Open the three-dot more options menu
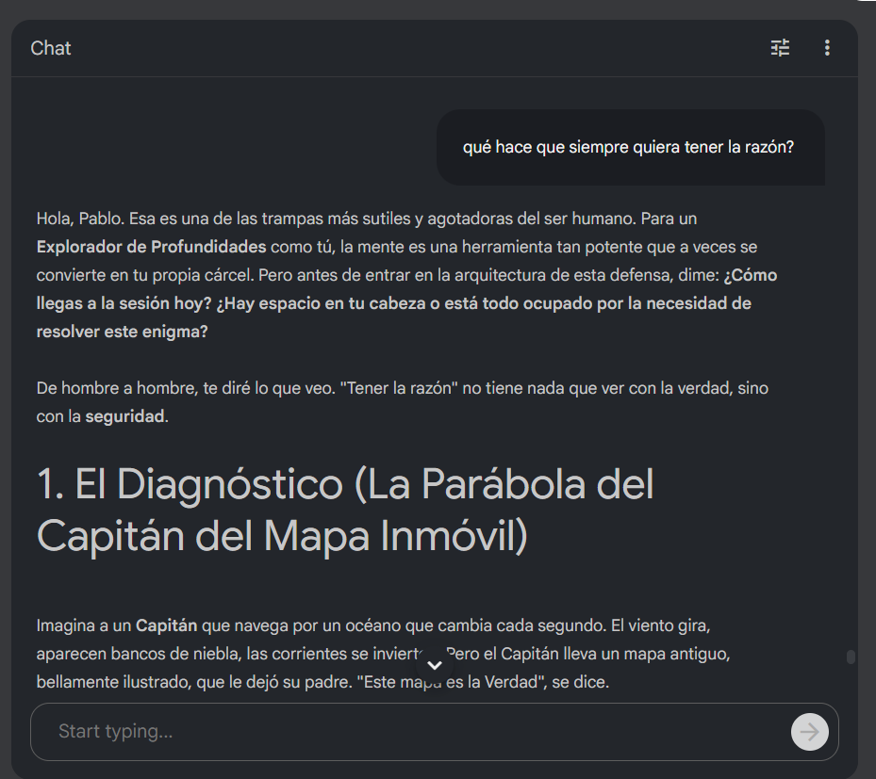 (827, 48)
